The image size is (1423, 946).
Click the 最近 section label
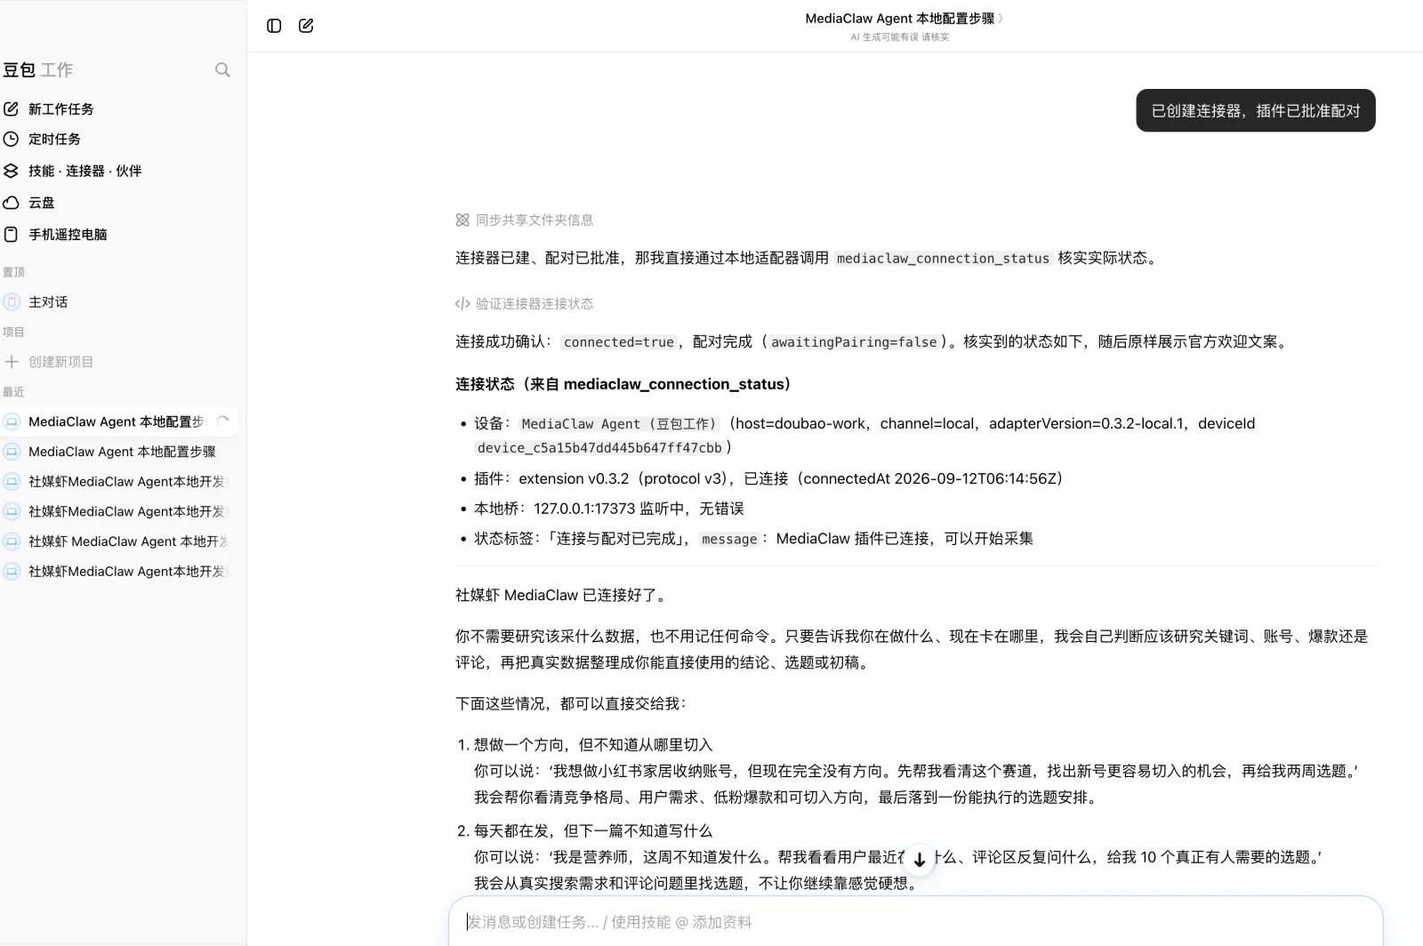point(13,392)
